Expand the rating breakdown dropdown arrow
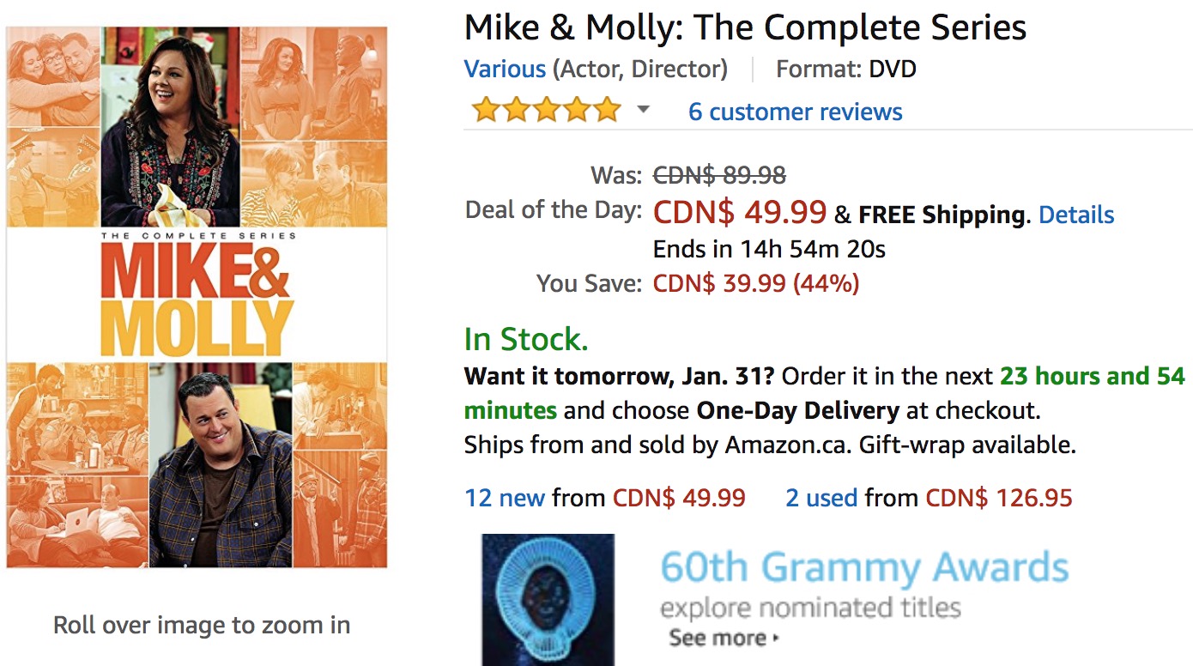 coord(643,110)
